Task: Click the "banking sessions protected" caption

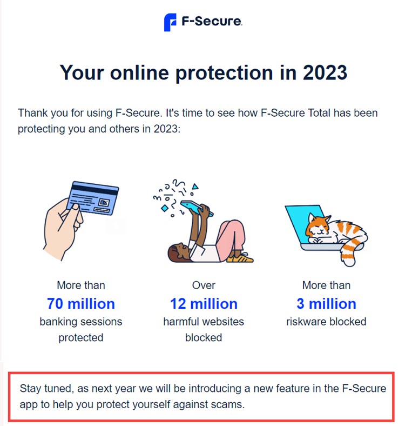Action: pos(81,329)
